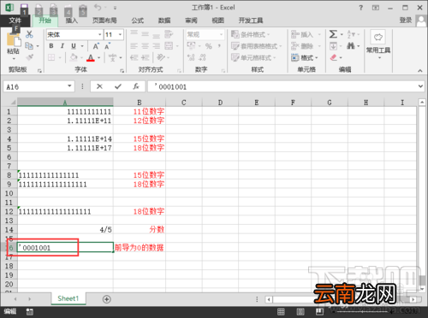Click the select-all corner triangle

click(x=13, y=102)
